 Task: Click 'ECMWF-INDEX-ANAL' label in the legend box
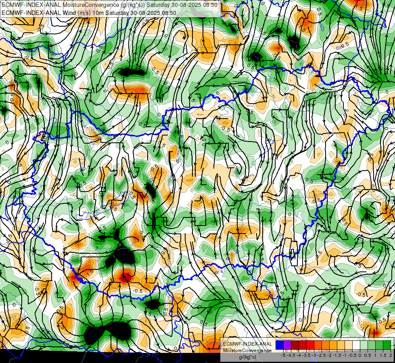point(248,344)
